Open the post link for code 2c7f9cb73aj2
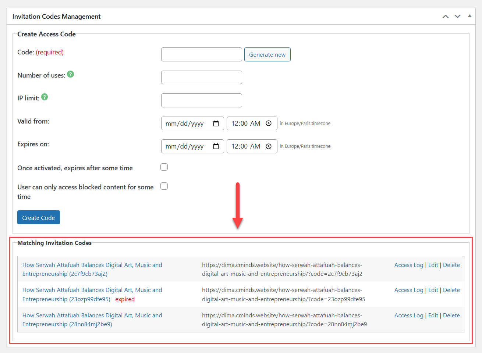 pos(92,269)
